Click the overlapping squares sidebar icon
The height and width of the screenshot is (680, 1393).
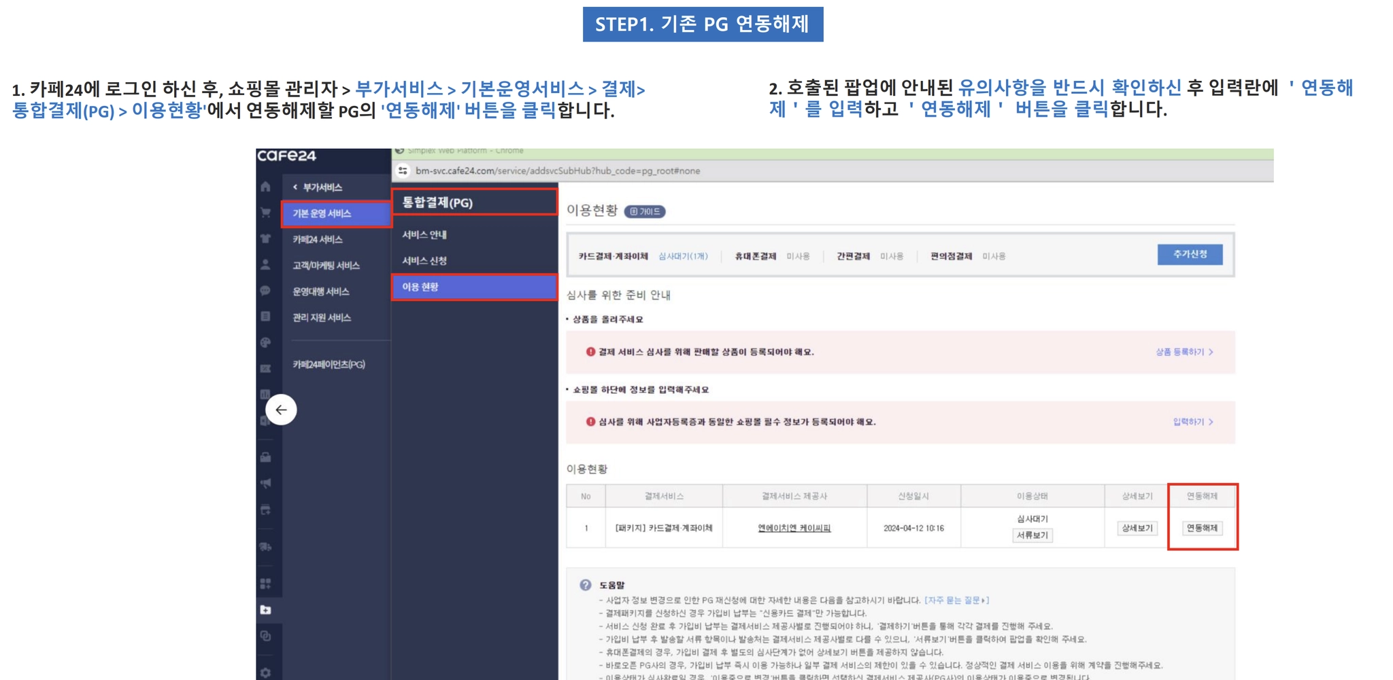click(x=265, y=636)
